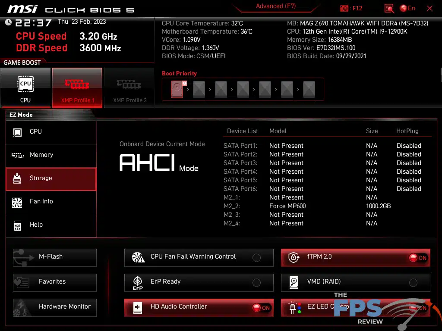442x331 pixels.
Task: Switch to Advanced (F7) mode
Action: click(x=276, y=6)
